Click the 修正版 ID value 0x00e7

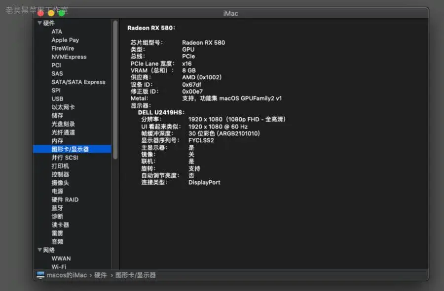coord(192,92)
